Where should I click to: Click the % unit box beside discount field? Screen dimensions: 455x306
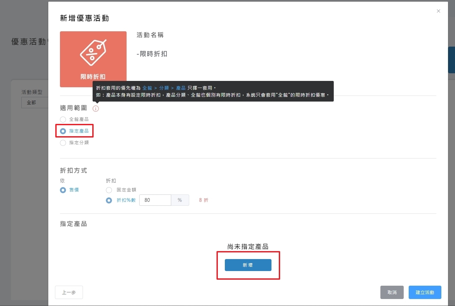click(180, 200)
